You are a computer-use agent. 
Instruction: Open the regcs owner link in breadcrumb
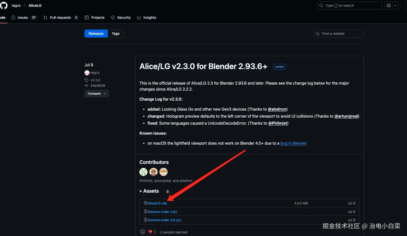tap(16, 6)
